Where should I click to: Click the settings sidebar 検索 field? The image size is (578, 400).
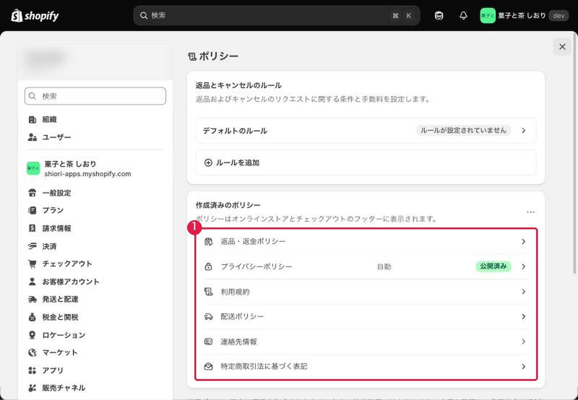click(95, 96)
